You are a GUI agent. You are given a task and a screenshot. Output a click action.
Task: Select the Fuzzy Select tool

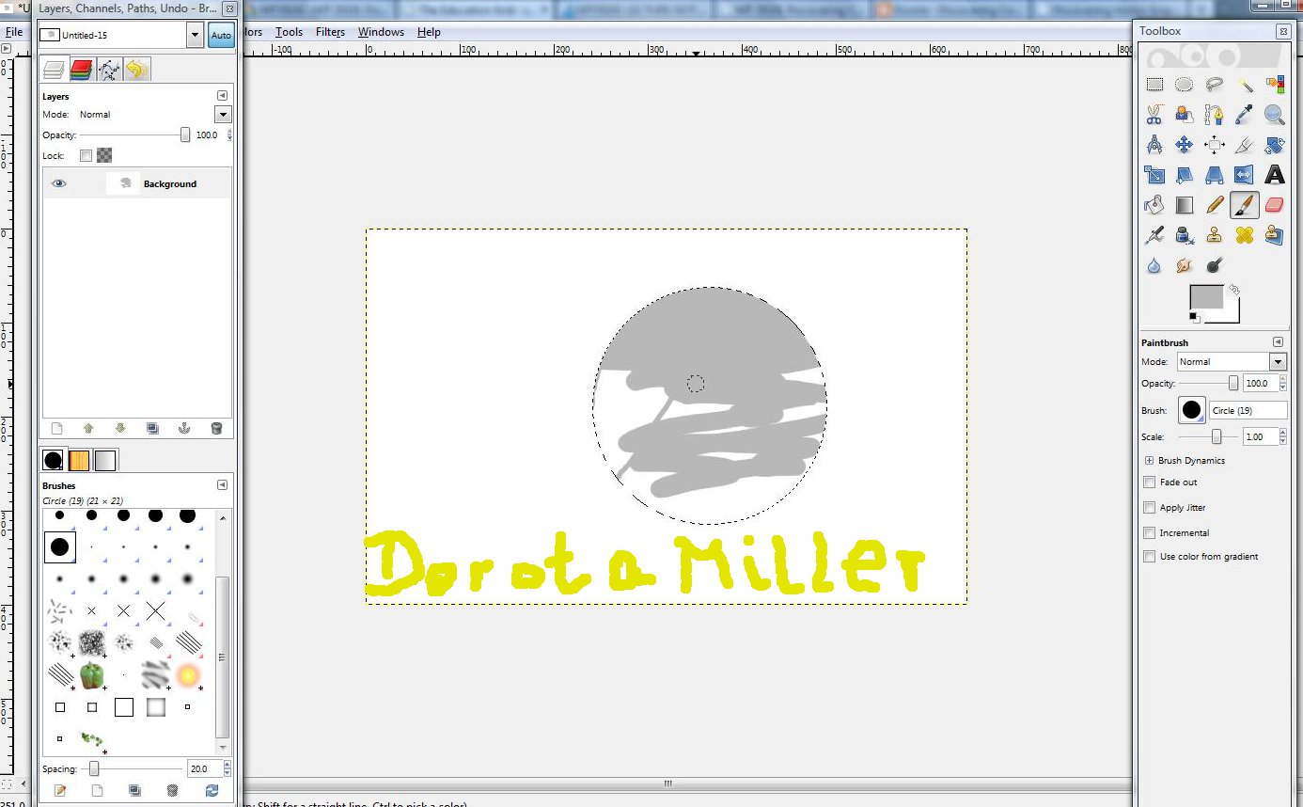tap(1246, 85)
